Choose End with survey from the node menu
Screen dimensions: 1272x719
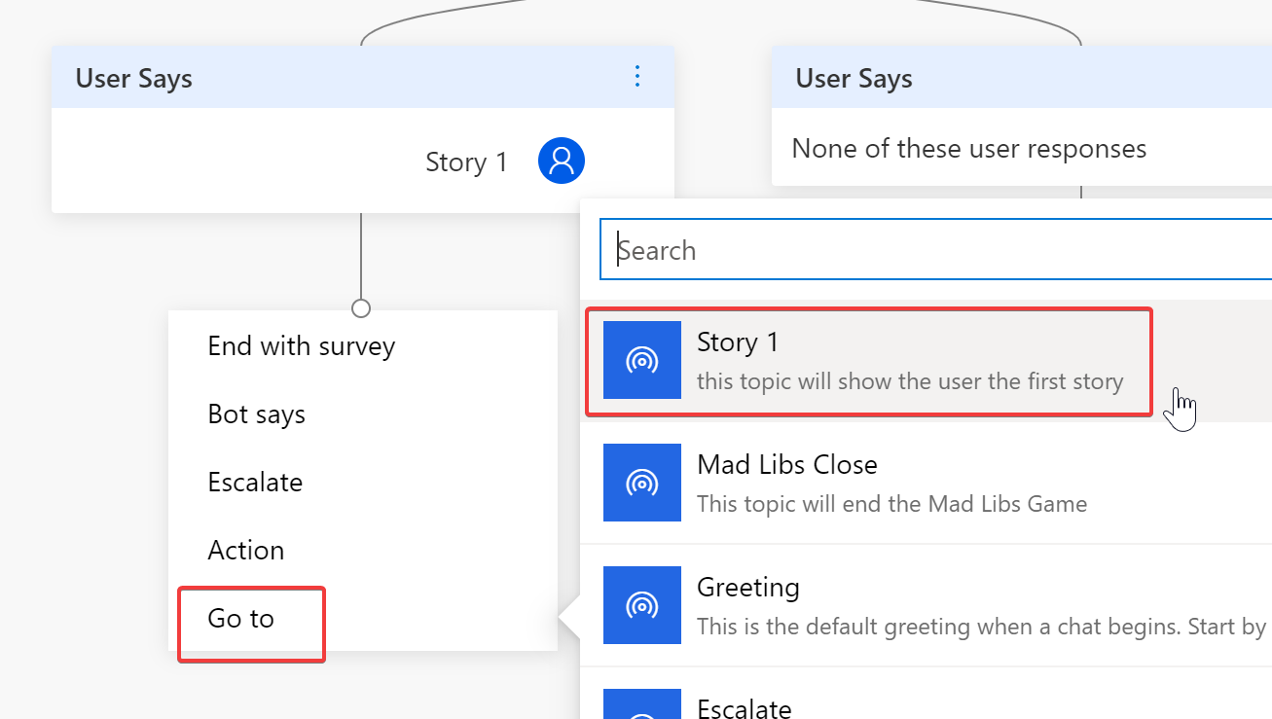click(x=301, y=346)
